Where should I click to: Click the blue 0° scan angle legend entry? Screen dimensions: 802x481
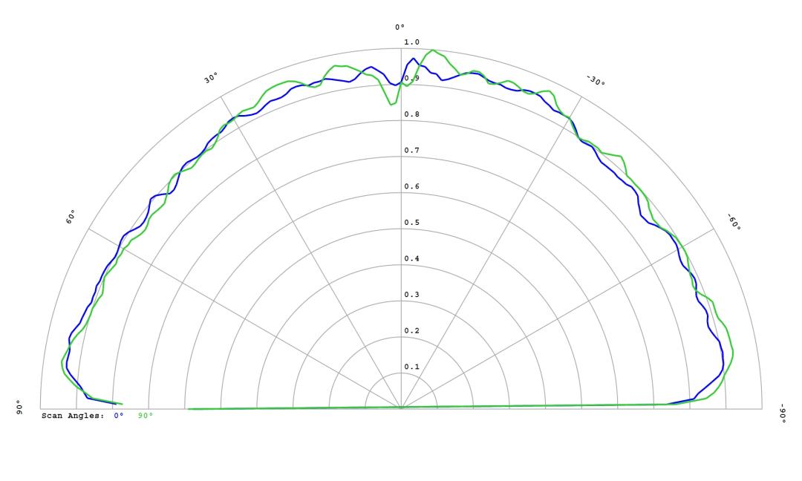pyautogui.click(x=119, y=416)
